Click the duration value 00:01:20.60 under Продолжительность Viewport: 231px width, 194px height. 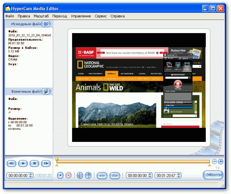16,43
